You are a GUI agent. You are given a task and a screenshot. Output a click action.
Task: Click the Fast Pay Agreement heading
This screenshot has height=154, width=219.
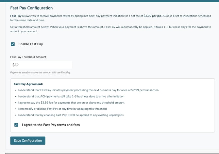click(x=28, y=84)
